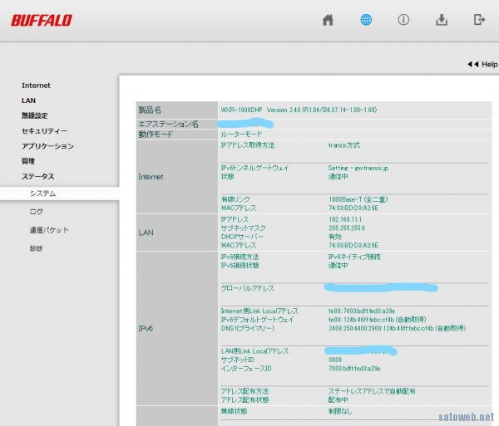Viewport: 499px width, 426px height.
Task: Expand the LAN menu section
Action: click(28, 100)
